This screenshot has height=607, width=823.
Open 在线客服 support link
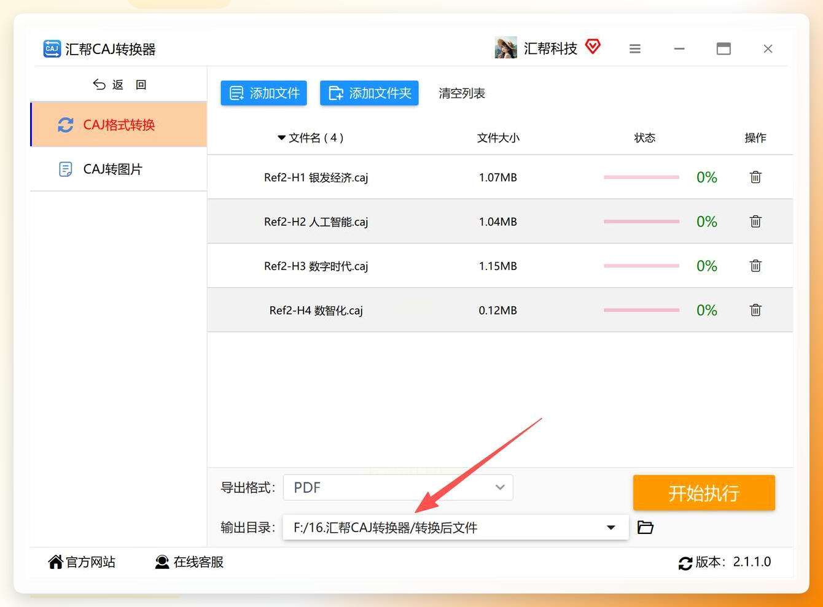pos(189,562)
